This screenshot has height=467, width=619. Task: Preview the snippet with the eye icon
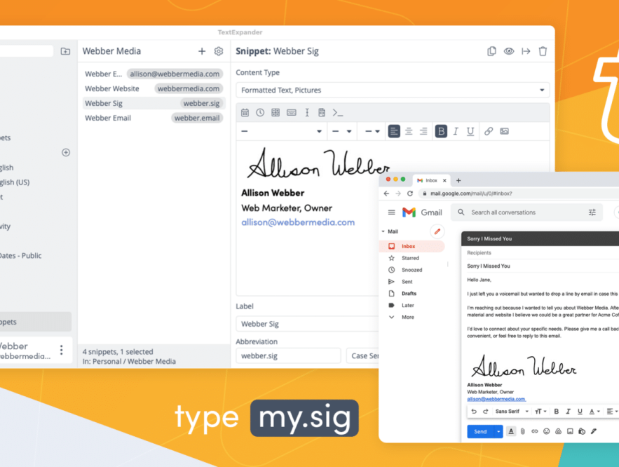509,51
